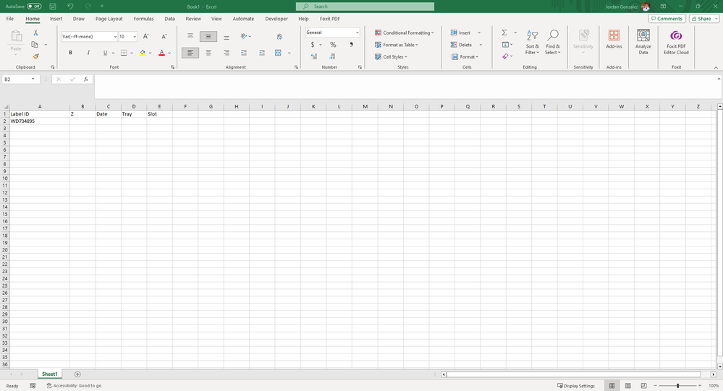This screenshot has width=723, height=391.
Task: Select the Sheet1 tab
Action: click(x=50, y=374)
